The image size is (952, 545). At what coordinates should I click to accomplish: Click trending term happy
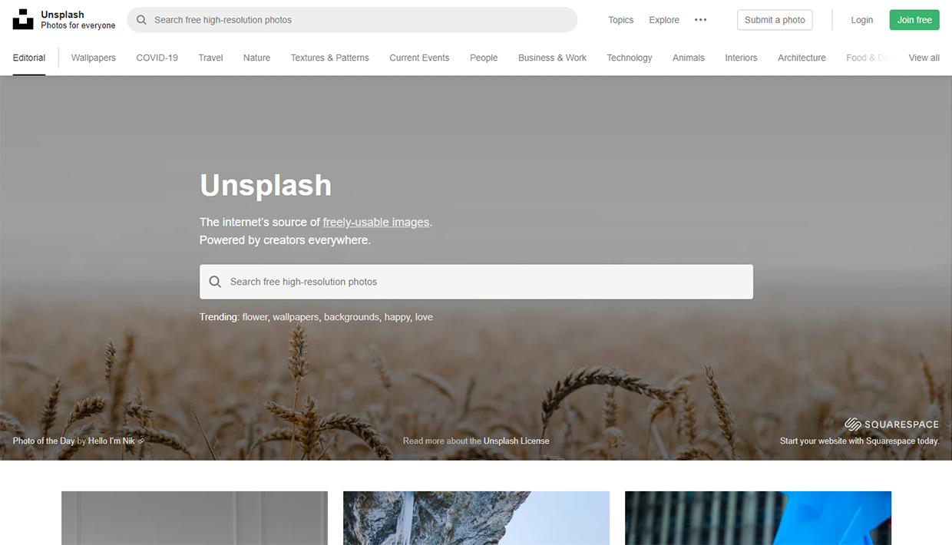(x=397, y=317)
